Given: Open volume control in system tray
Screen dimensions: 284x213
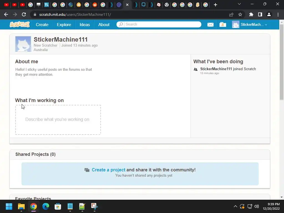Looking at the screenshot, I should [257, 206].
